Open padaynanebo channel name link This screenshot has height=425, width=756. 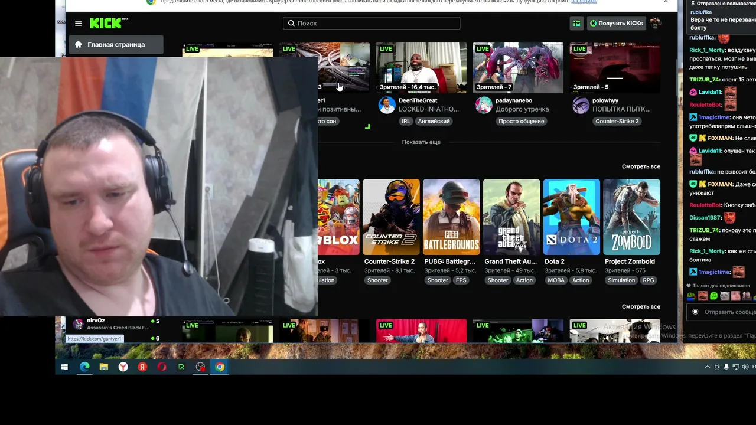click(x=514, y=100)
